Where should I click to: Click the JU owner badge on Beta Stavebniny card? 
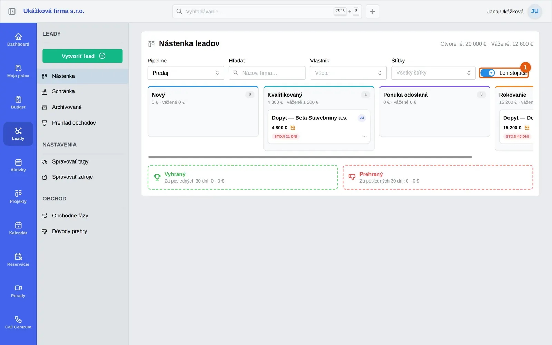tap(362, 118)
